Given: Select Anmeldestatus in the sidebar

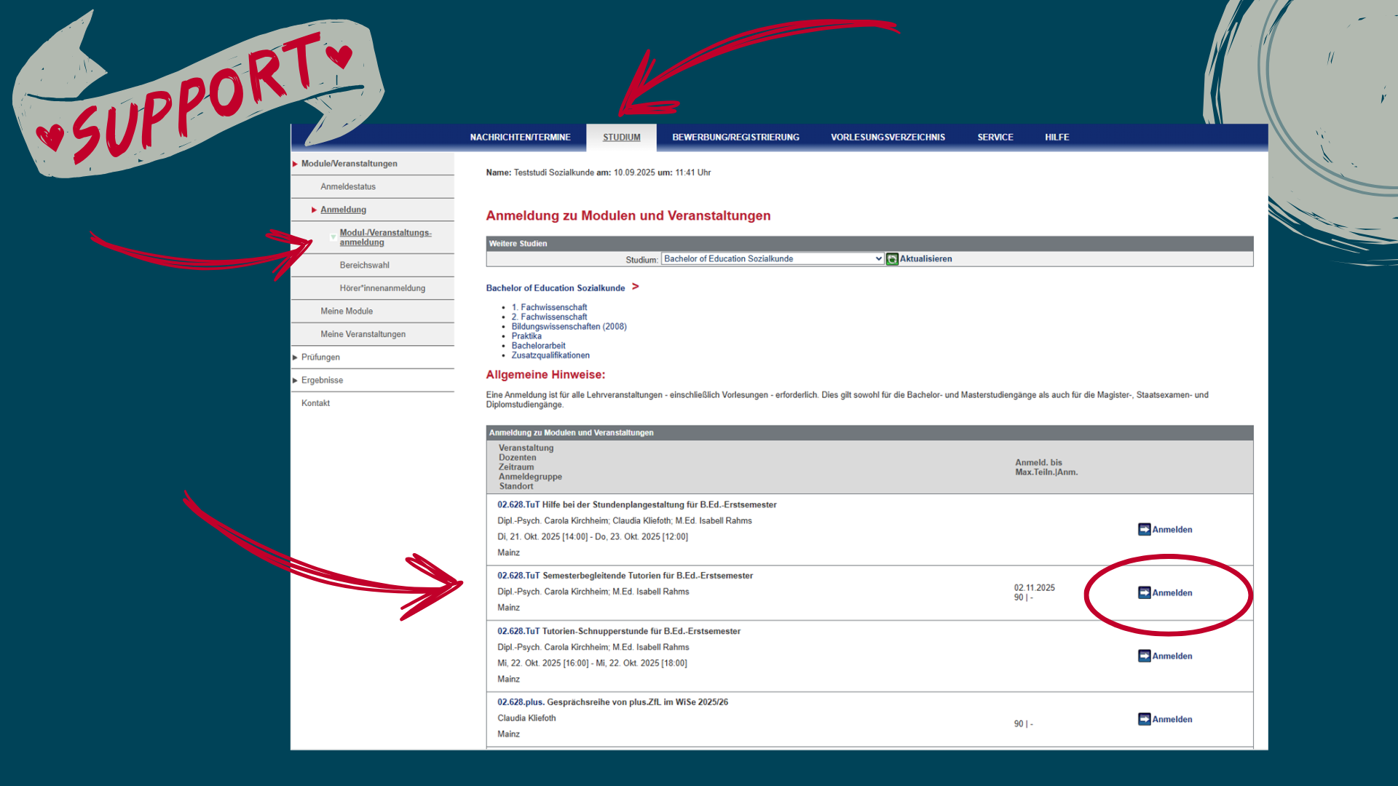Looking at the screenshot, I should tap(348, 187).
